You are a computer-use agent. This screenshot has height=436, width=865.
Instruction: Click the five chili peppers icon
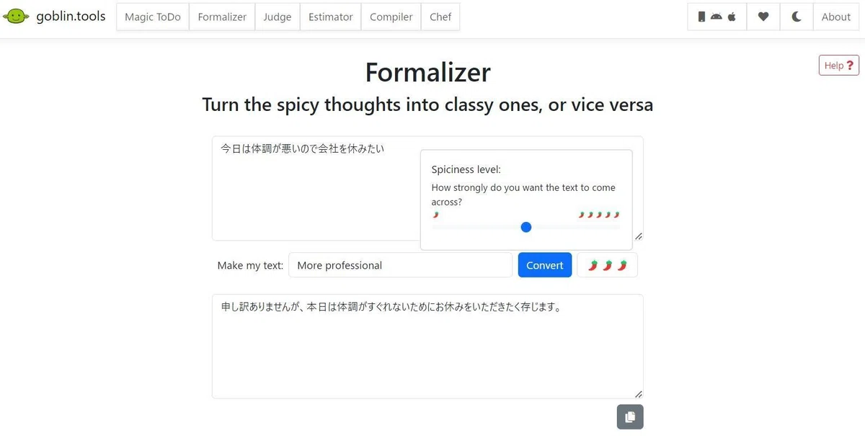click(x=600, y=215)
